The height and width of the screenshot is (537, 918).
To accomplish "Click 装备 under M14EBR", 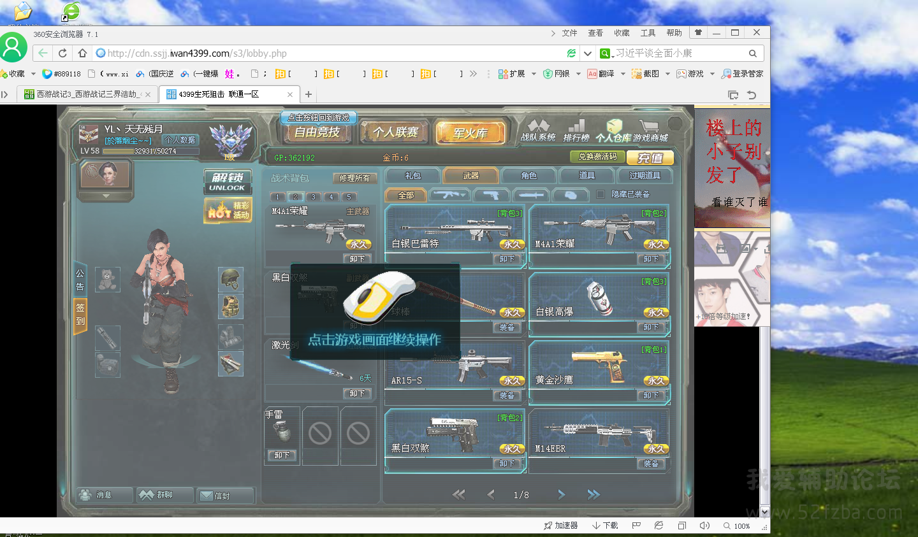I will point(651,464).
